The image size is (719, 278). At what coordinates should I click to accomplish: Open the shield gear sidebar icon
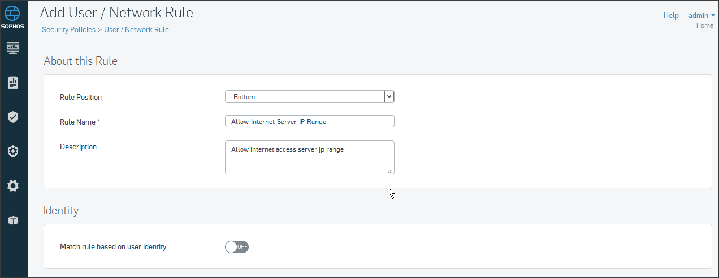coord(13,151)
